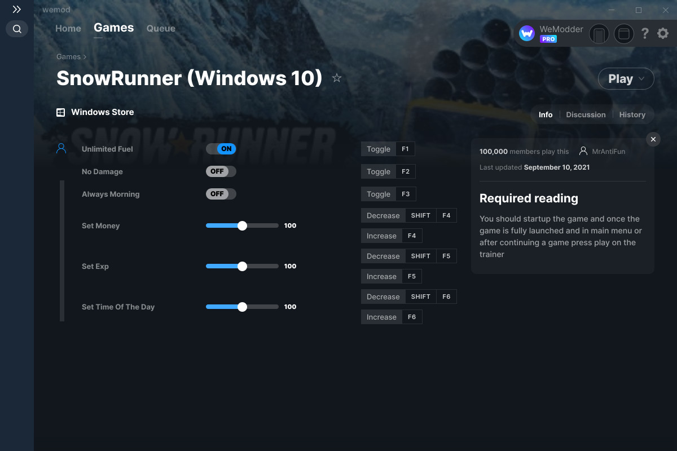Viewport: 677px width, 451px height.
Task: Click the author person icon
Action: 583,151
